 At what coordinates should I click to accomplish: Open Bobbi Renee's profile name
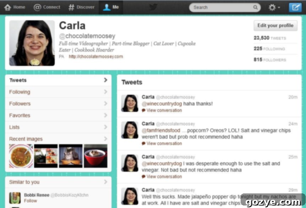pyautogui.click(x=37, y=195)
